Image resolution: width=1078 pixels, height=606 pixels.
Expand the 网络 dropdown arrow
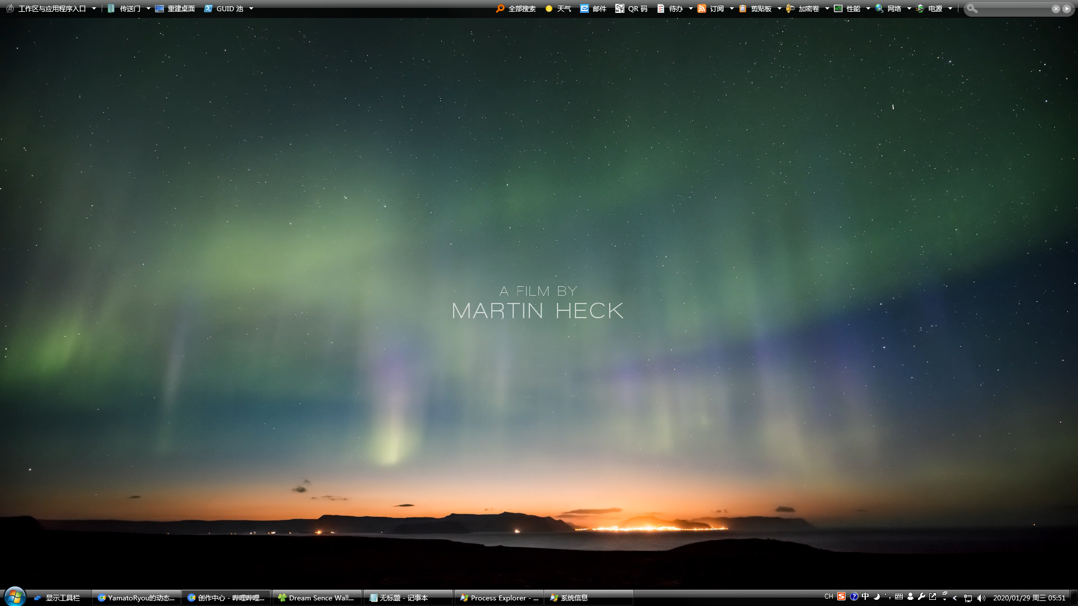tap(909, 8)
